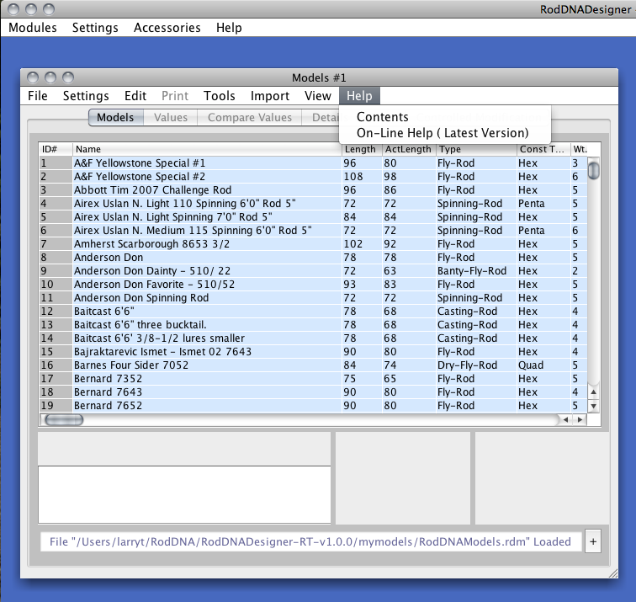Open the main window Help menu
Screen dimensions: 636x602
tap(229, 28)
